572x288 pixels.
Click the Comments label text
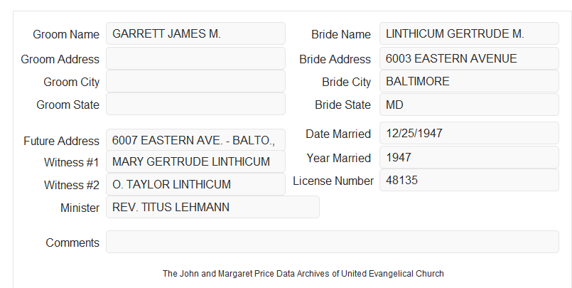72,242
